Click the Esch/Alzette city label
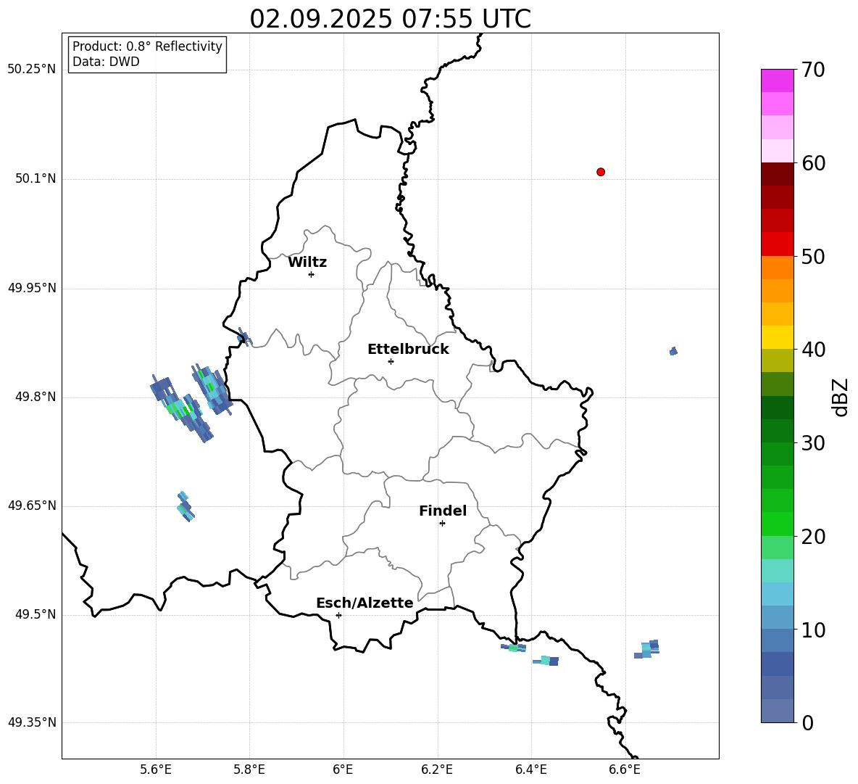The height and width of the screenshot is (784, 858). [365, 603]
